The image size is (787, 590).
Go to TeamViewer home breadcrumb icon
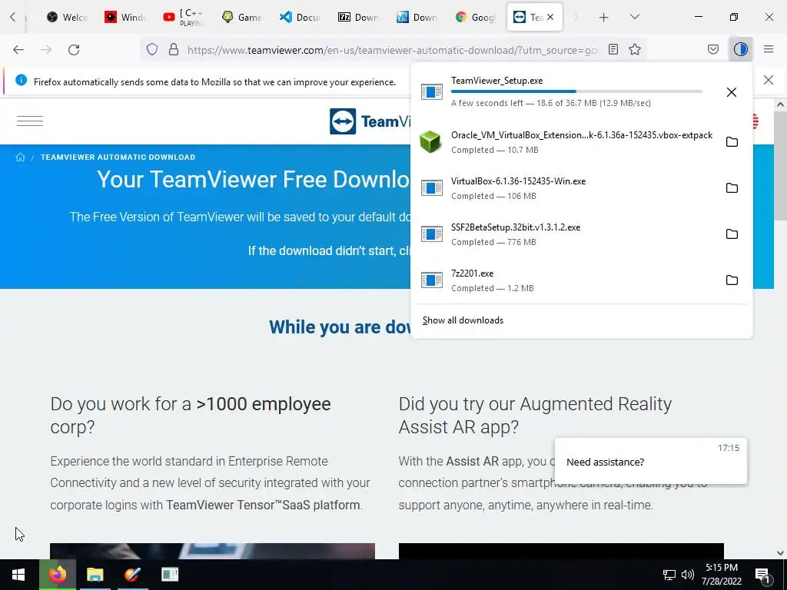tap(20, 157)
